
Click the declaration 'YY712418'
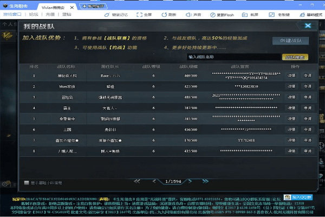pos(246,141)
